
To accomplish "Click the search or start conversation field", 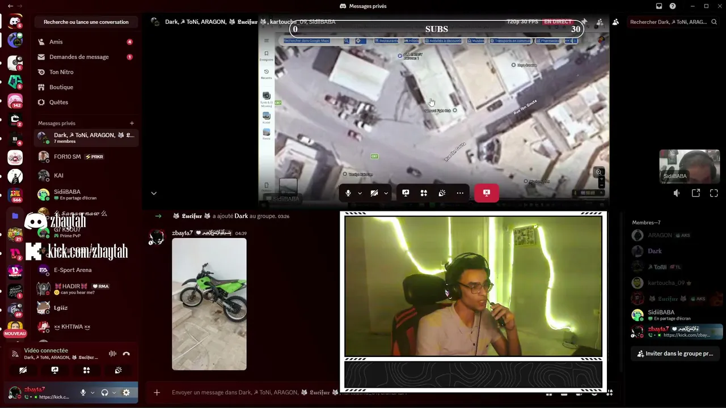I will (x=86, y=22).
